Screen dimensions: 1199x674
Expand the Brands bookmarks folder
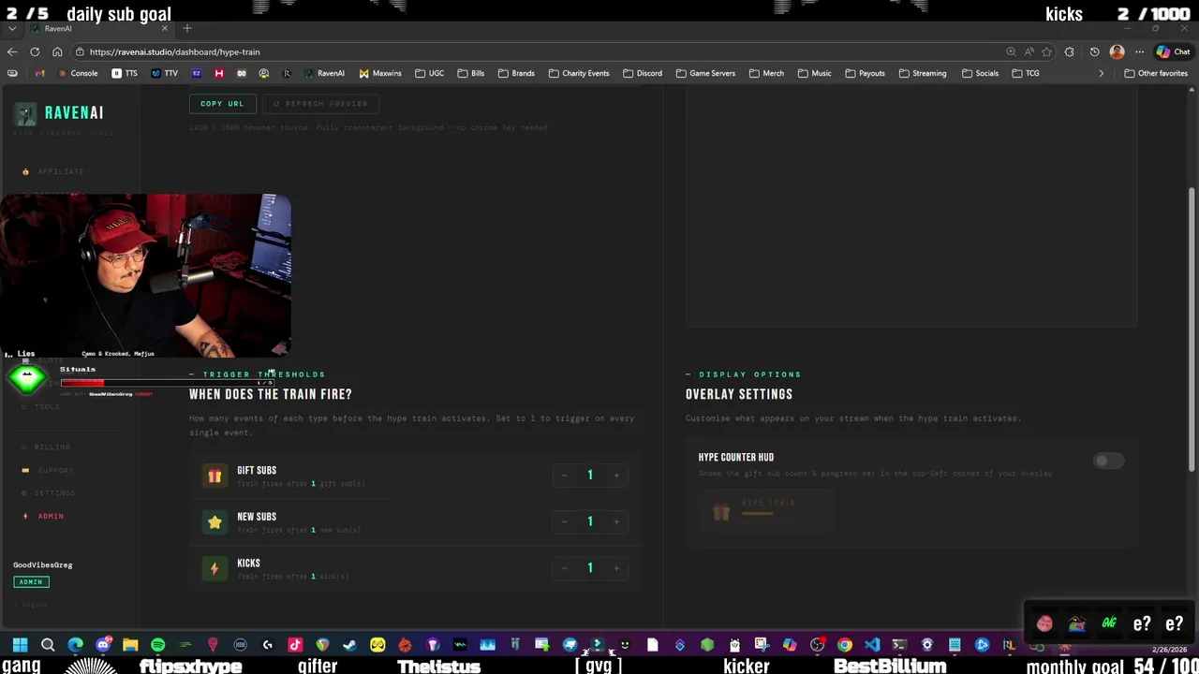point(516,73)
